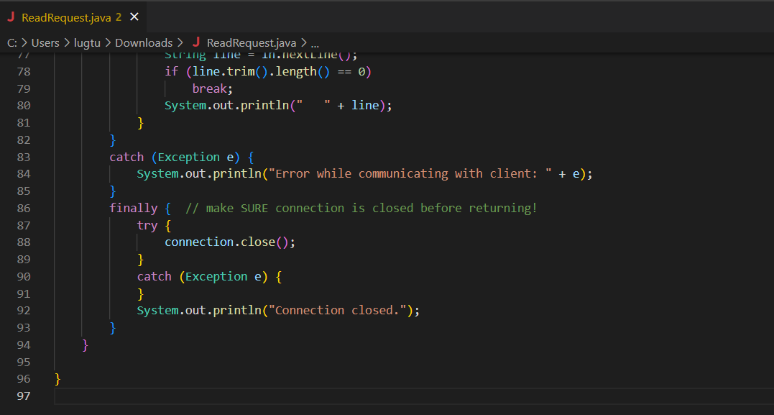Click the Java icon on the tab

pos(11,17)
